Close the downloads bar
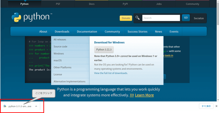The height and width of the screenshot is (113, 219). coord(216,106)
